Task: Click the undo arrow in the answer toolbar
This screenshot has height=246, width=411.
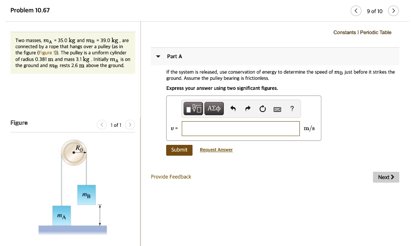Action: pyautogui.click(x=233, y=108)
